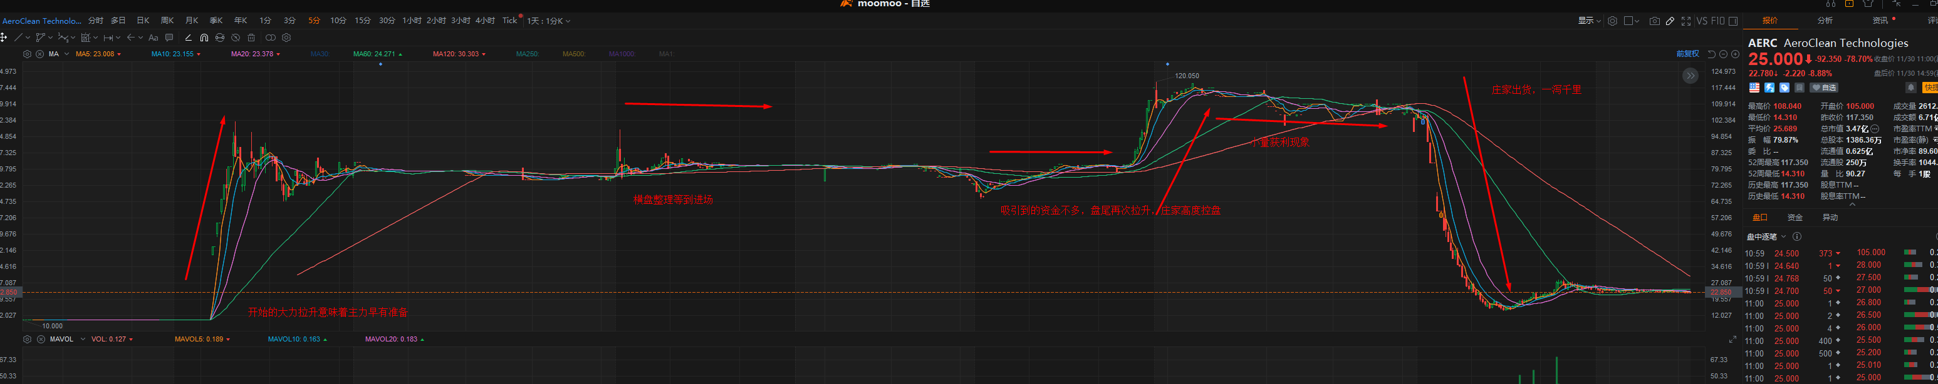The height and width of the screenshot is (384, 1938).
Task: Remove the MAVOL indicator with X icon
Action: point(41,340)
